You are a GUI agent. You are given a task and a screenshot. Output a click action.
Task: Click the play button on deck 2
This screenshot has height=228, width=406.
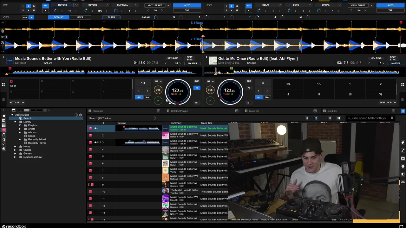point(210,101)
